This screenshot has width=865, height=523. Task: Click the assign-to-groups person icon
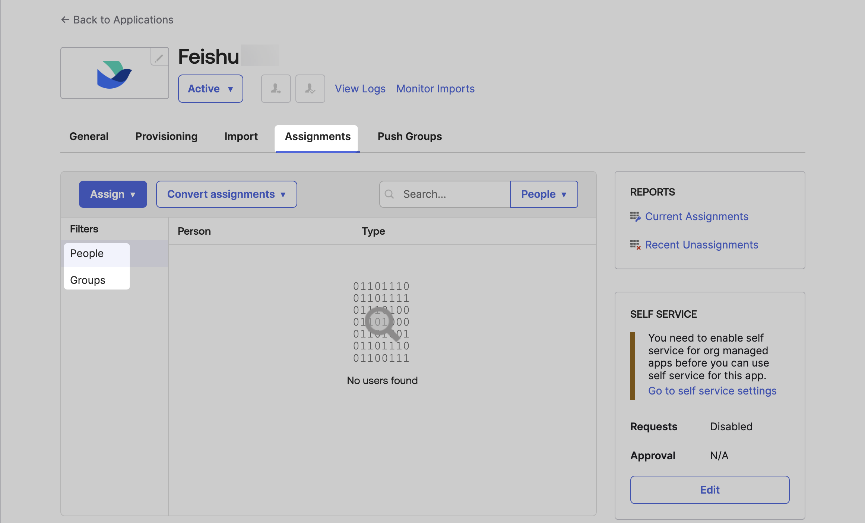310,88
